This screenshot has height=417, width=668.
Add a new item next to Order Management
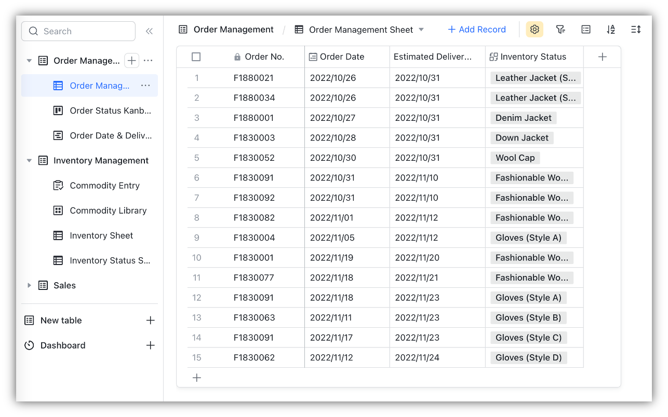tap(132, 61)
